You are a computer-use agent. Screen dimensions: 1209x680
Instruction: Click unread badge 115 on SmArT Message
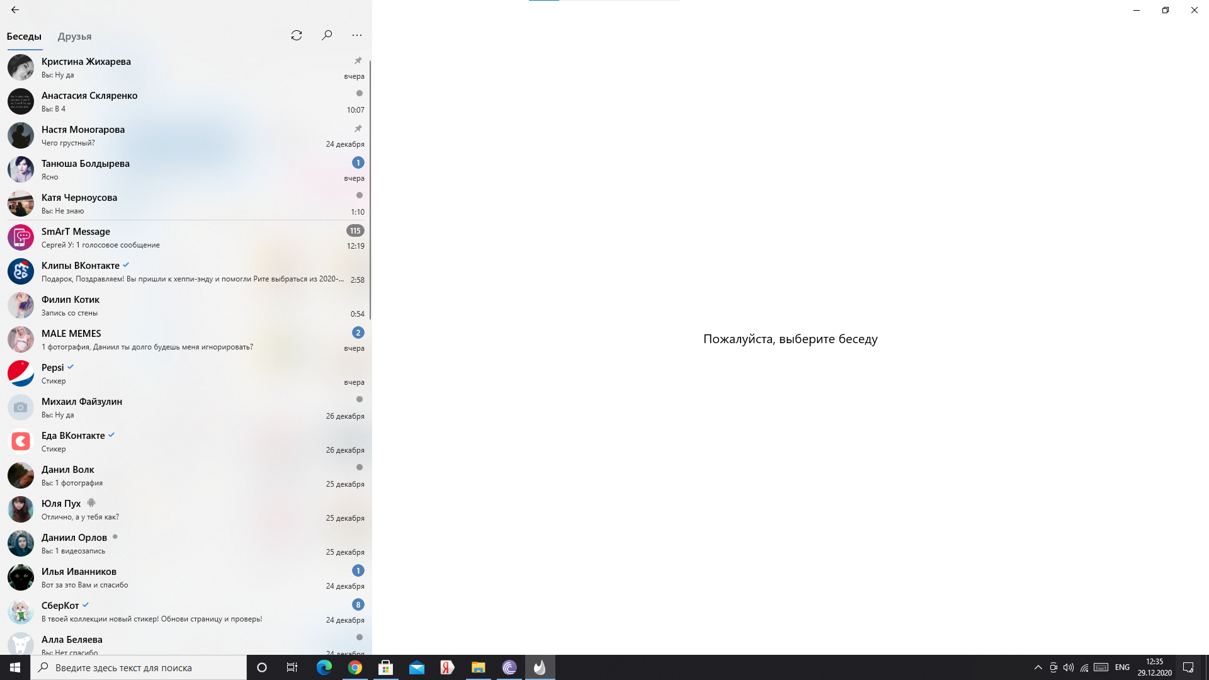point(355,231)
